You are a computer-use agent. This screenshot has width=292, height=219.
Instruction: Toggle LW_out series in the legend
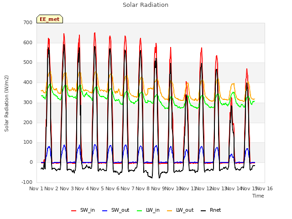(x=180, y=210)
